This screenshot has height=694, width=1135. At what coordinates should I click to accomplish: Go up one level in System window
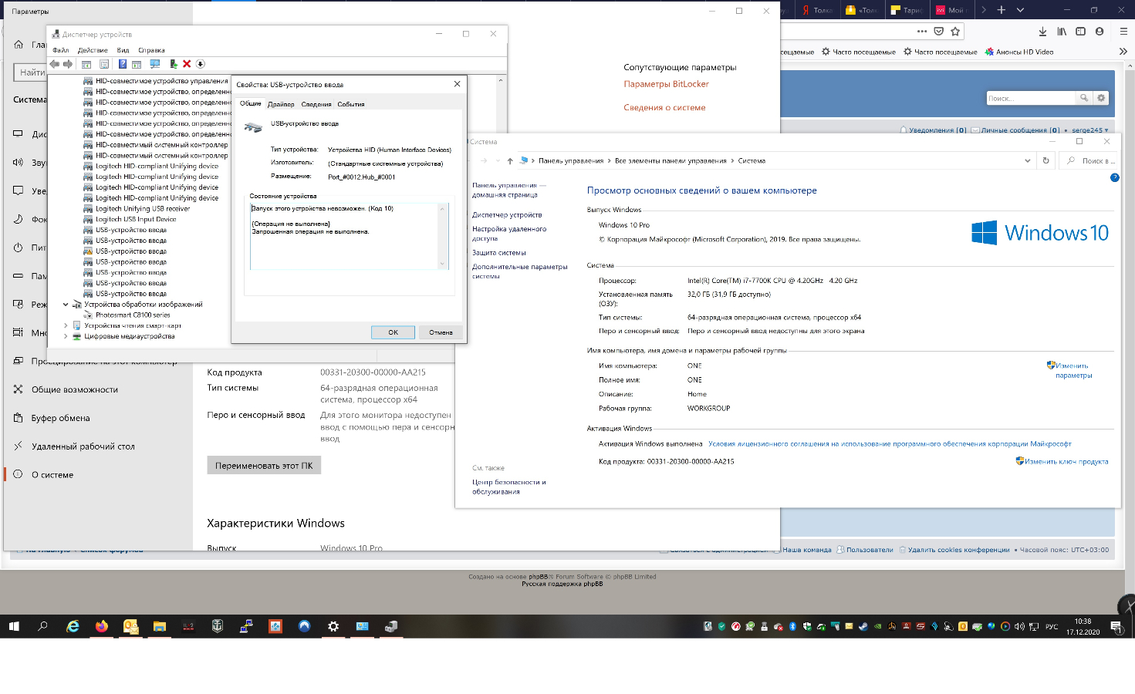pos(510,160)
